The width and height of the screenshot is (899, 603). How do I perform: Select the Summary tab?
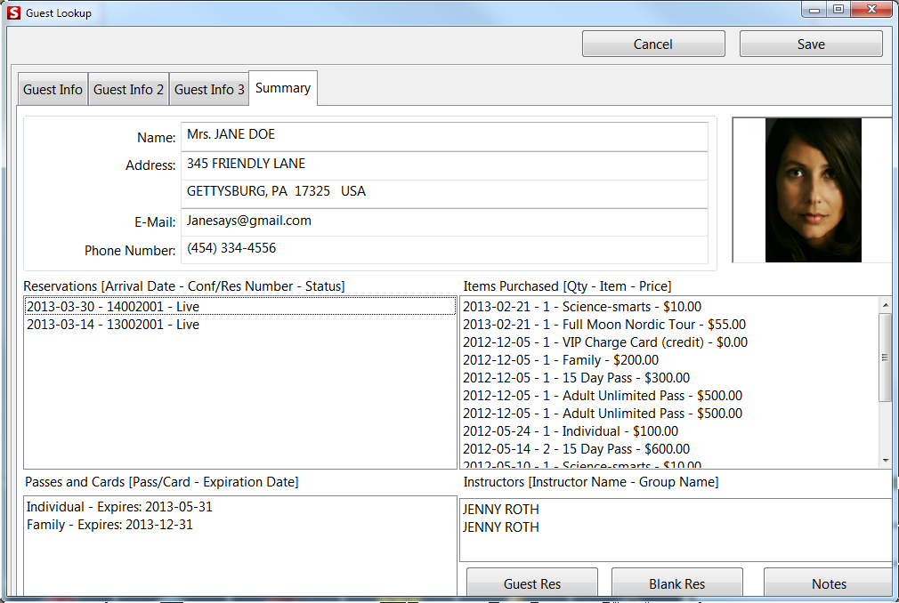click(282, 88)
